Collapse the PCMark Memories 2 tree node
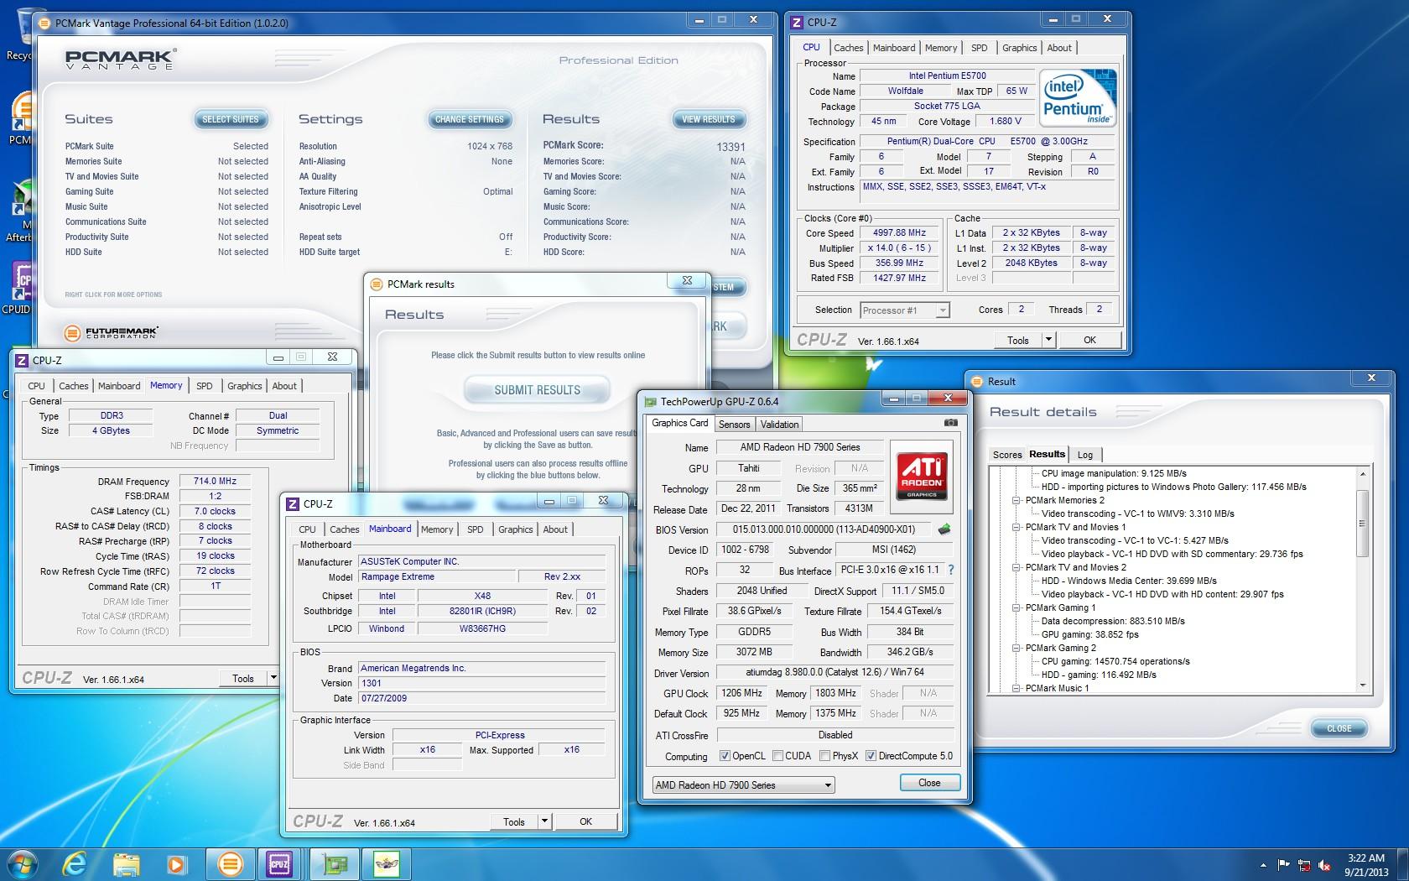 tap(1016, 500)
